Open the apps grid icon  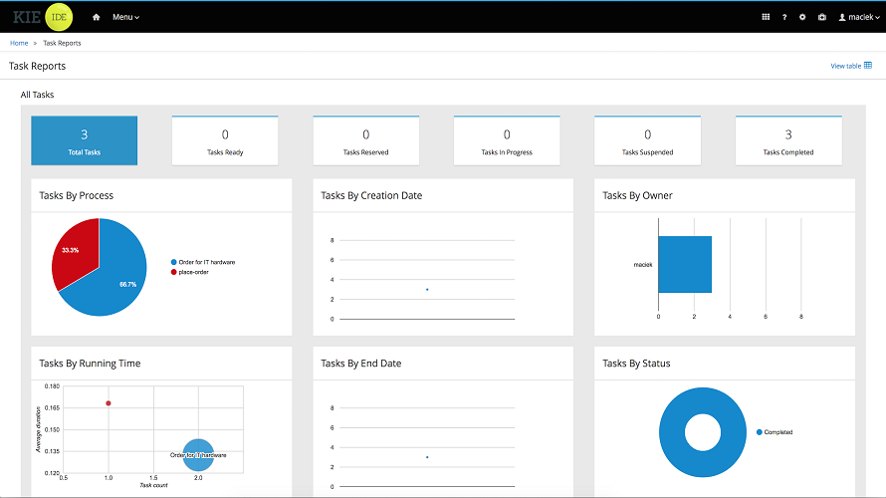pos(766,17)
